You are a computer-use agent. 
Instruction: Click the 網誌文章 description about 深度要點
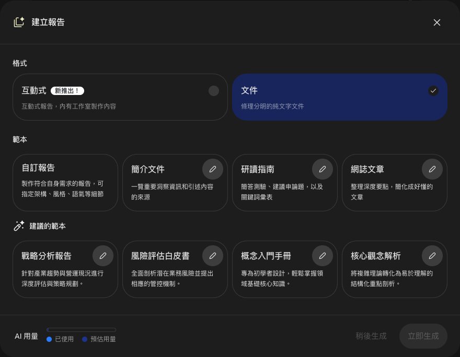pyautogui.click(x=392, y=192)
